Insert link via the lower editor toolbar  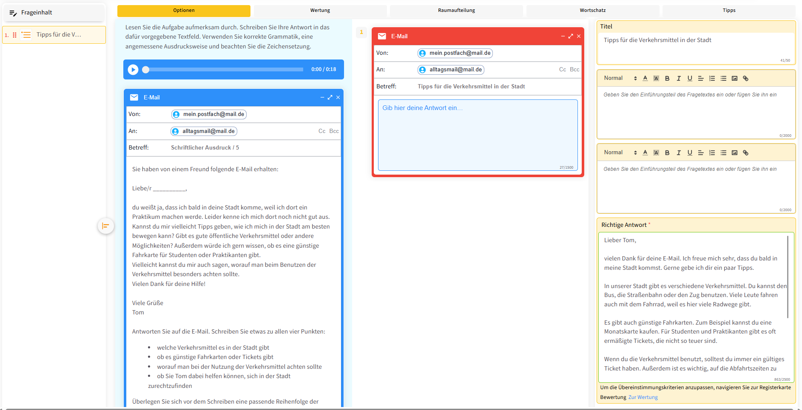[x=745, y=153]
